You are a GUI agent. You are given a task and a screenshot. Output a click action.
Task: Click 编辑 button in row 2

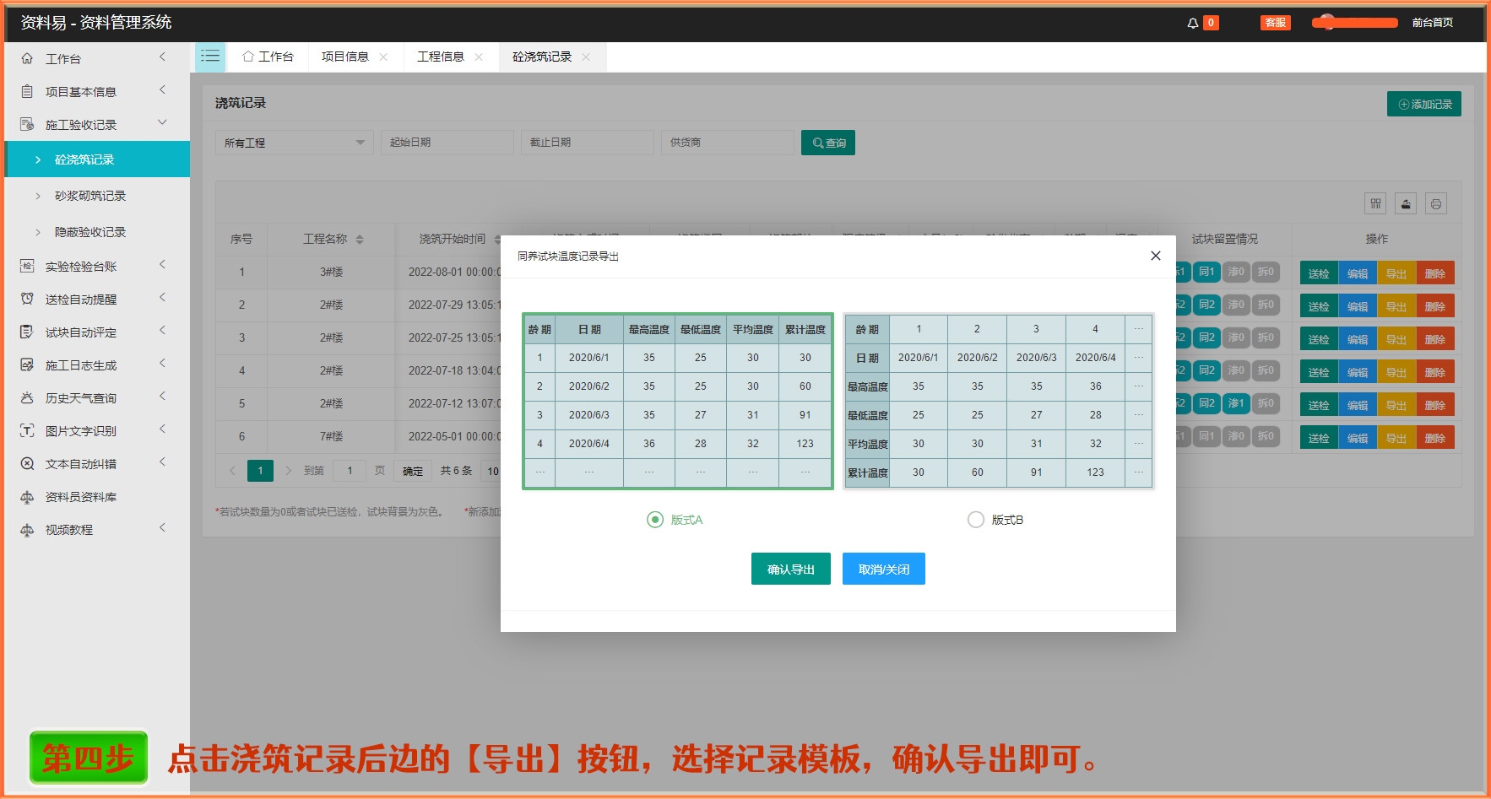click(1358, 306)
